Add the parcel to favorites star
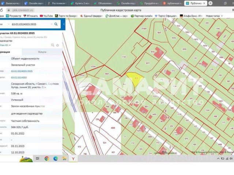 pyautogui.click(x=57, y=45)
